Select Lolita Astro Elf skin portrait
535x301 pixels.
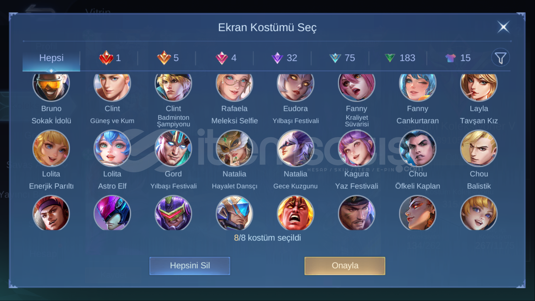(x=112, y=148)
